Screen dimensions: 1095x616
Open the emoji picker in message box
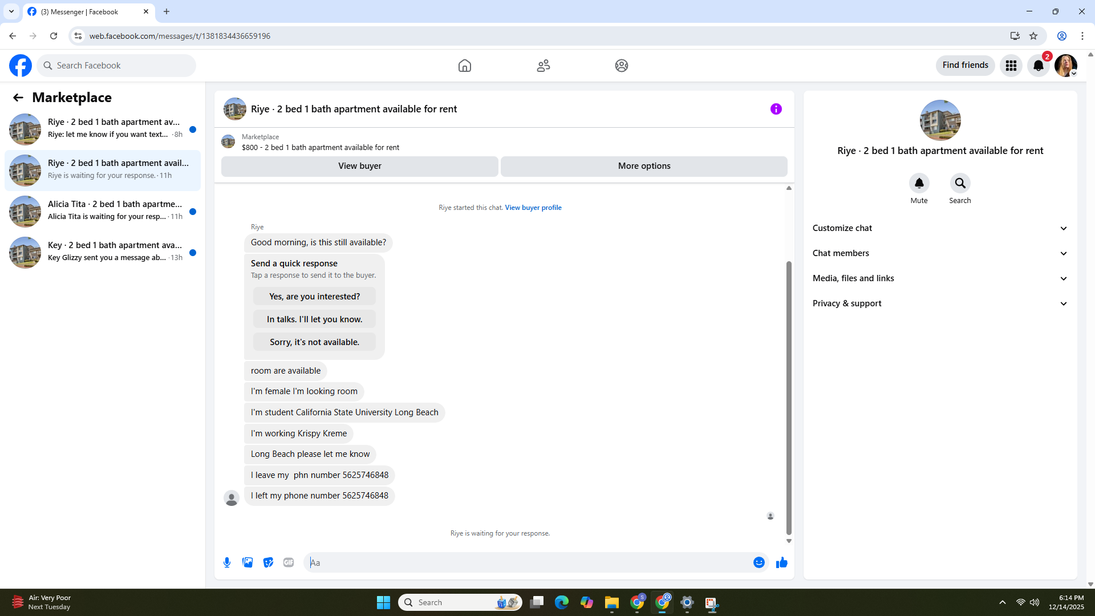click(x=759, y=562)
